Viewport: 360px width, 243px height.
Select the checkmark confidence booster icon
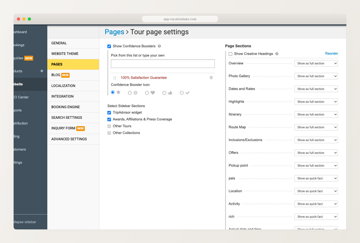tap(182, 93)
